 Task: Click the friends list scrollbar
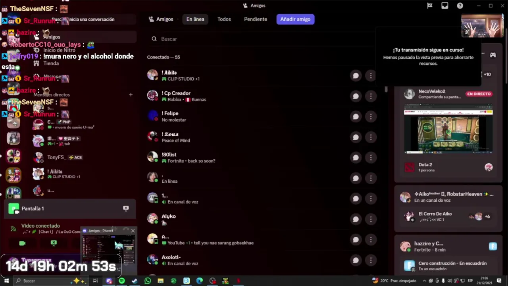pyautogui.click(x=386, y=89)
